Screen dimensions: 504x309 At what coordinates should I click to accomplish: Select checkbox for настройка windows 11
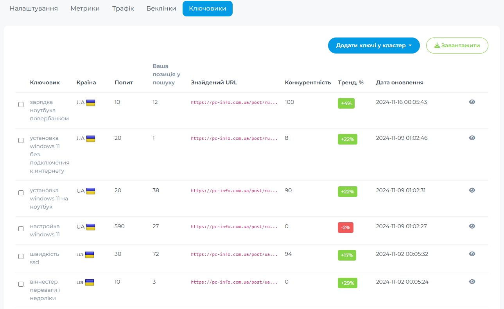(21, 229)
